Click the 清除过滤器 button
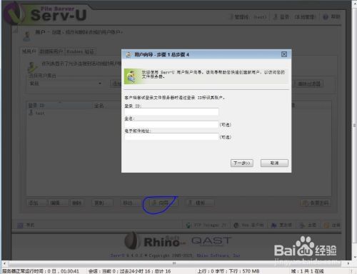357x274 pixels. 309,83
